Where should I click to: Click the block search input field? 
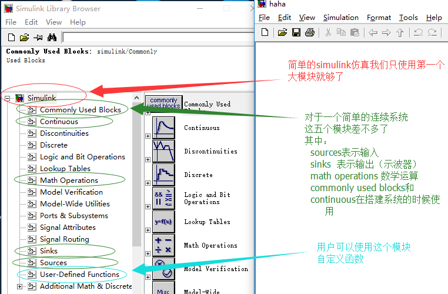point(158,38)
